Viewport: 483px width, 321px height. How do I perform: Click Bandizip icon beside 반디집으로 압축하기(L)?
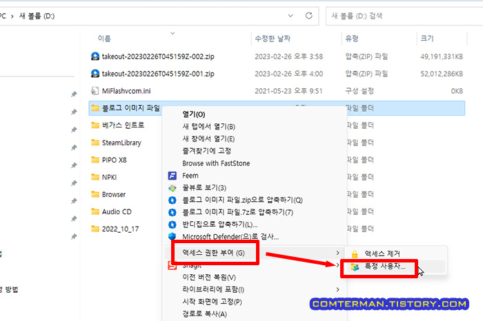click(172, 225)
